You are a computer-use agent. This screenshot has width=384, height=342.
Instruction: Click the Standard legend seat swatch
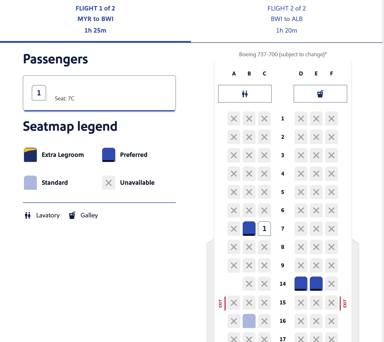coord(30,183)
